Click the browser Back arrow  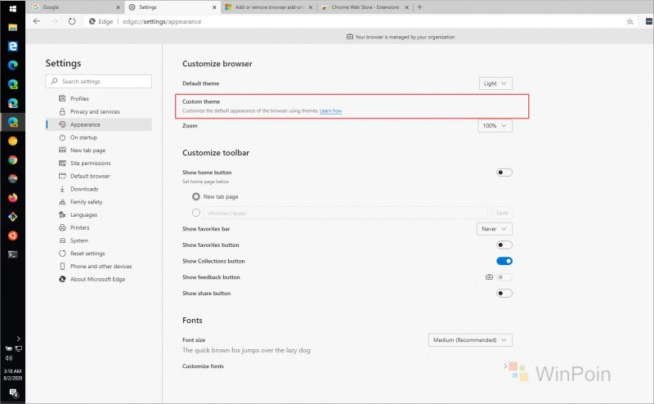point(37,21)
